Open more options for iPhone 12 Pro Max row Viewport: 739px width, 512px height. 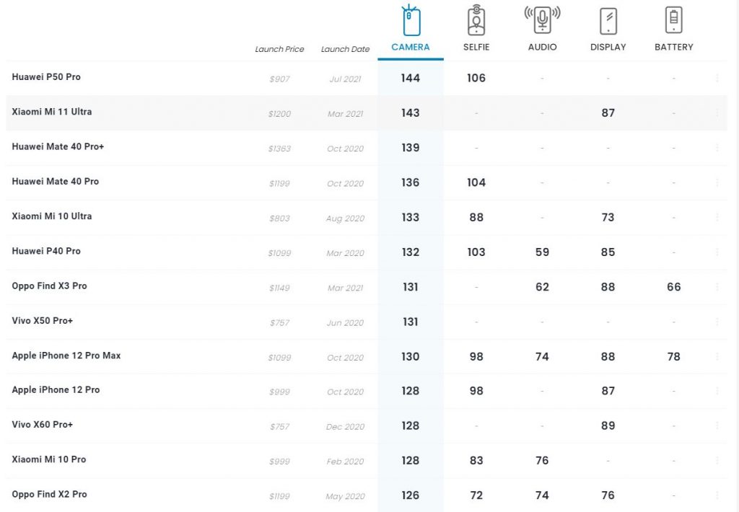pyautogui.click(x=717, y=356)
